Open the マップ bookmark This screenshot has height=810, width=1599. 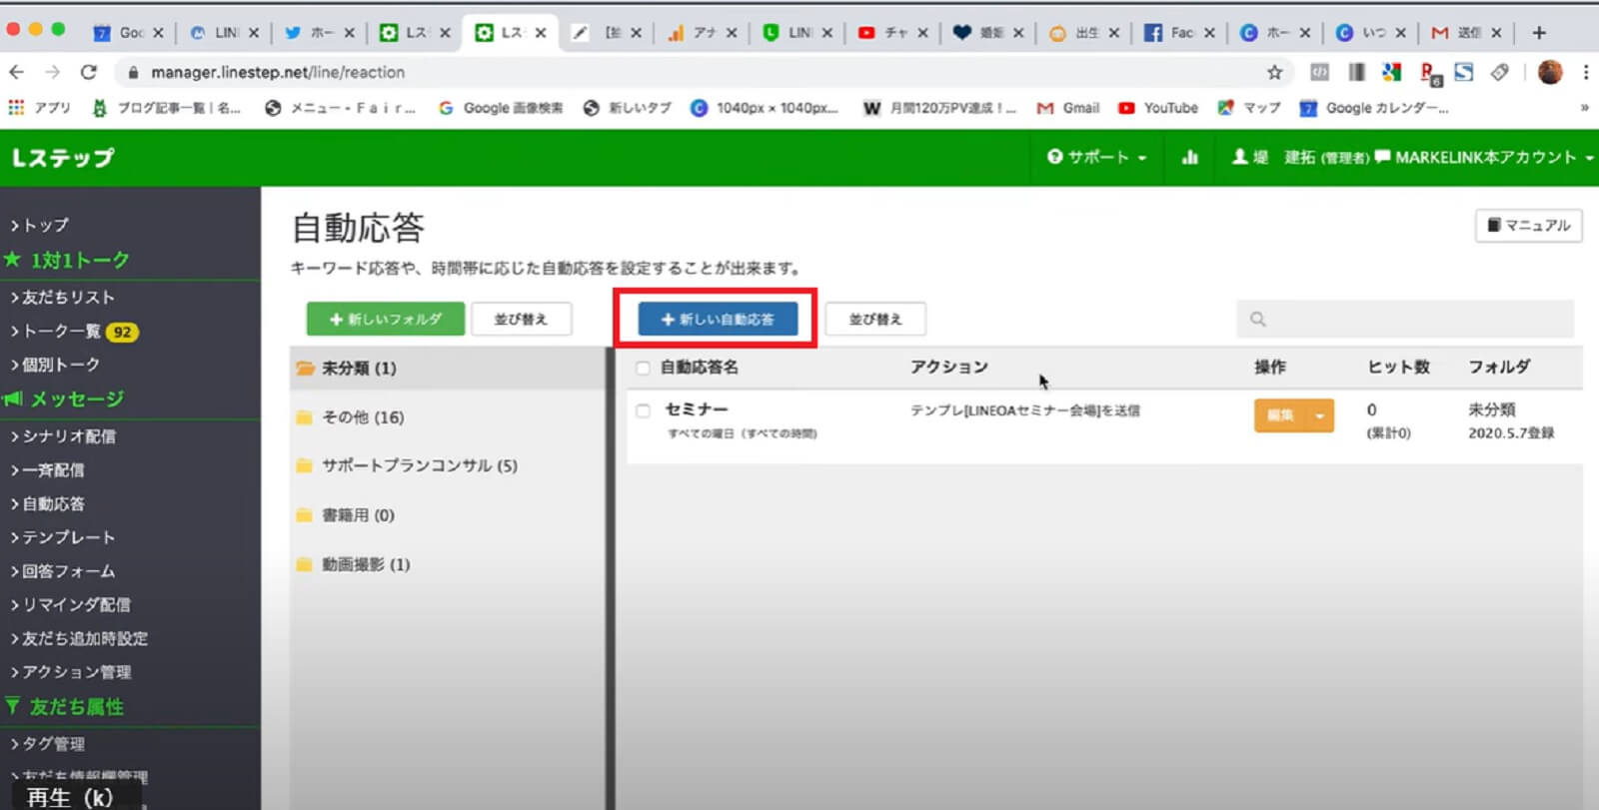1249,108
